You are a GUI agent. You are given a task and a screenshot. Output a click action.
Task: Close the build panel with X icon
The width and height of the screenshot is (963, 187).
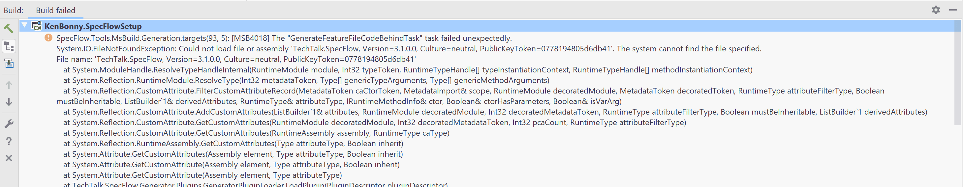(x=9, y=158)
